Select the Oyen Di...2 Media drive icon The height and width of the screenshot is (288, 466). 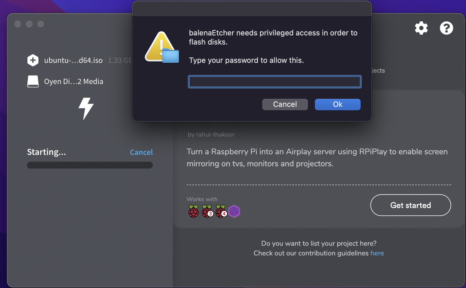tap(33, 81)
